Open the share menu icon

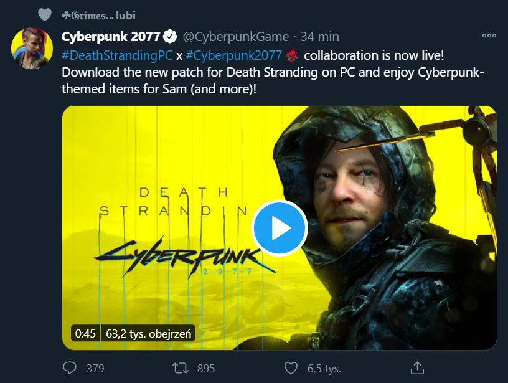point(418,367)
